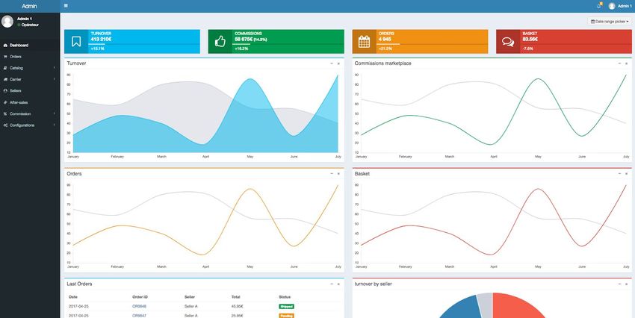Image resolution: width=635 pixels, height=318 pixels.
Task: Click the Status column header
Action: pyautogui.click(x=285, y=297)
